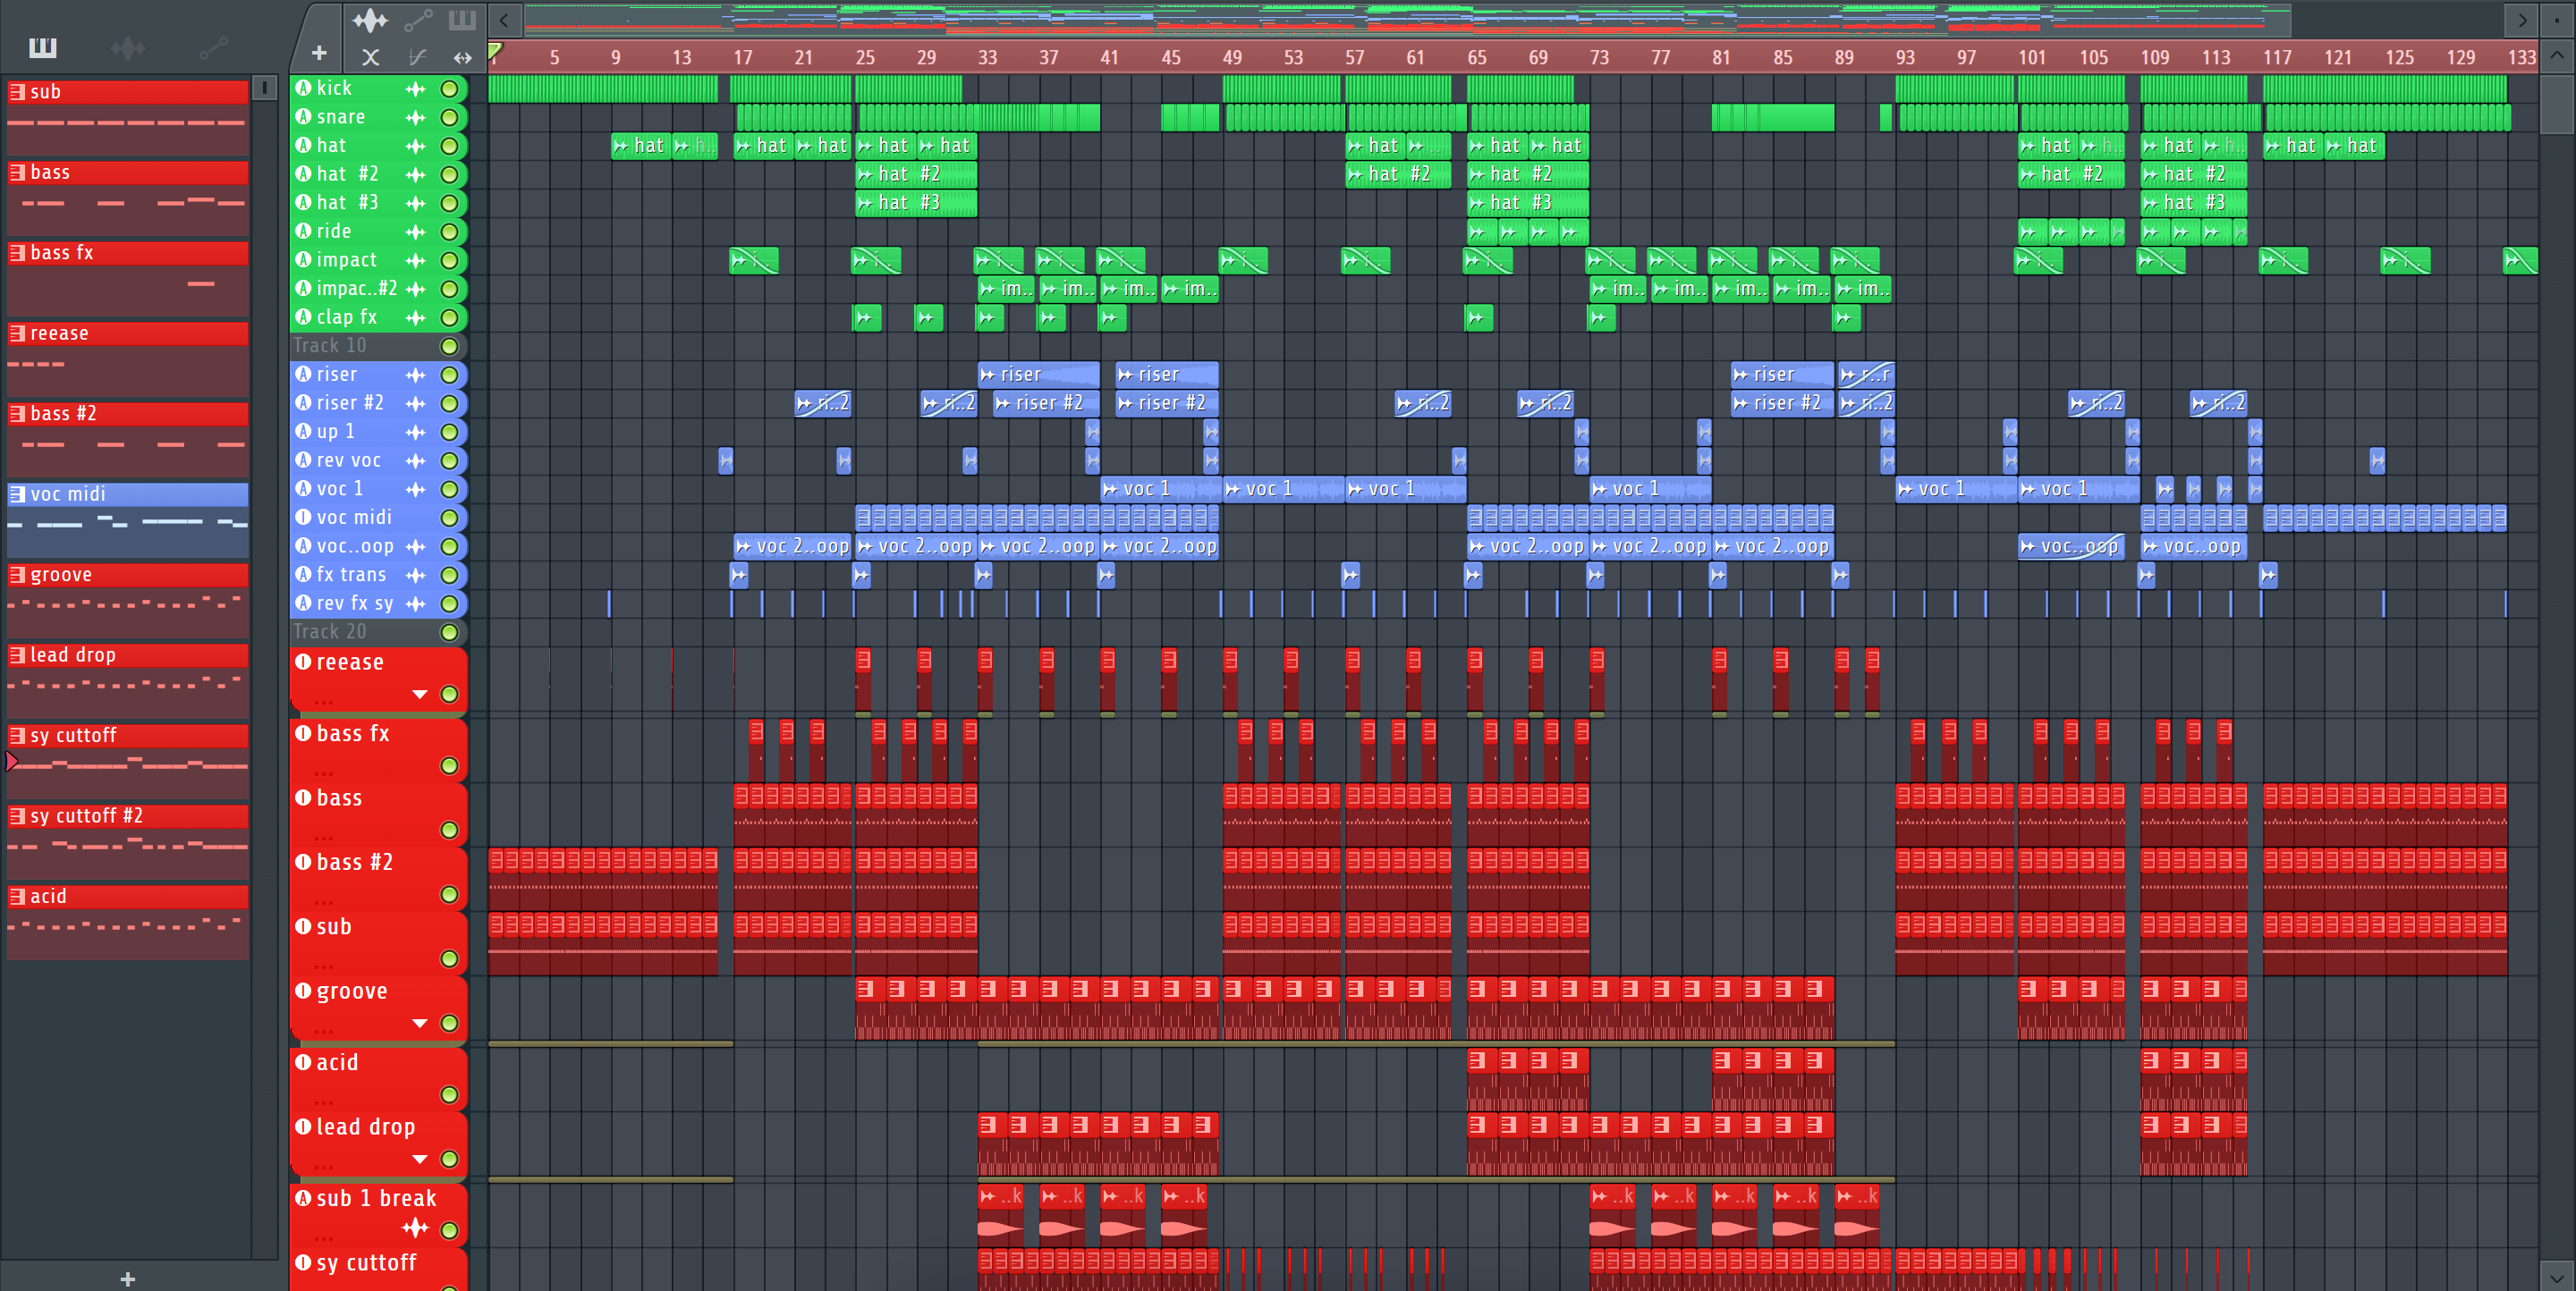This screenshot has width=2576, height=1291.
Task: Select audio clip focus waveform icon
Action: click(370, 20)
